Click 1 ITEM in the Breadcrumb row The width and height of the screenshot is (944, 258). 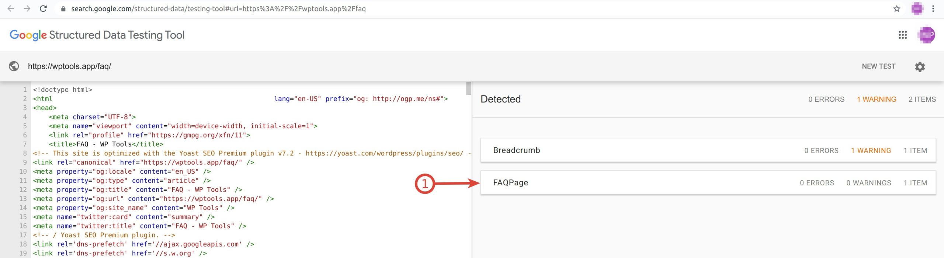tap(915, 151)
